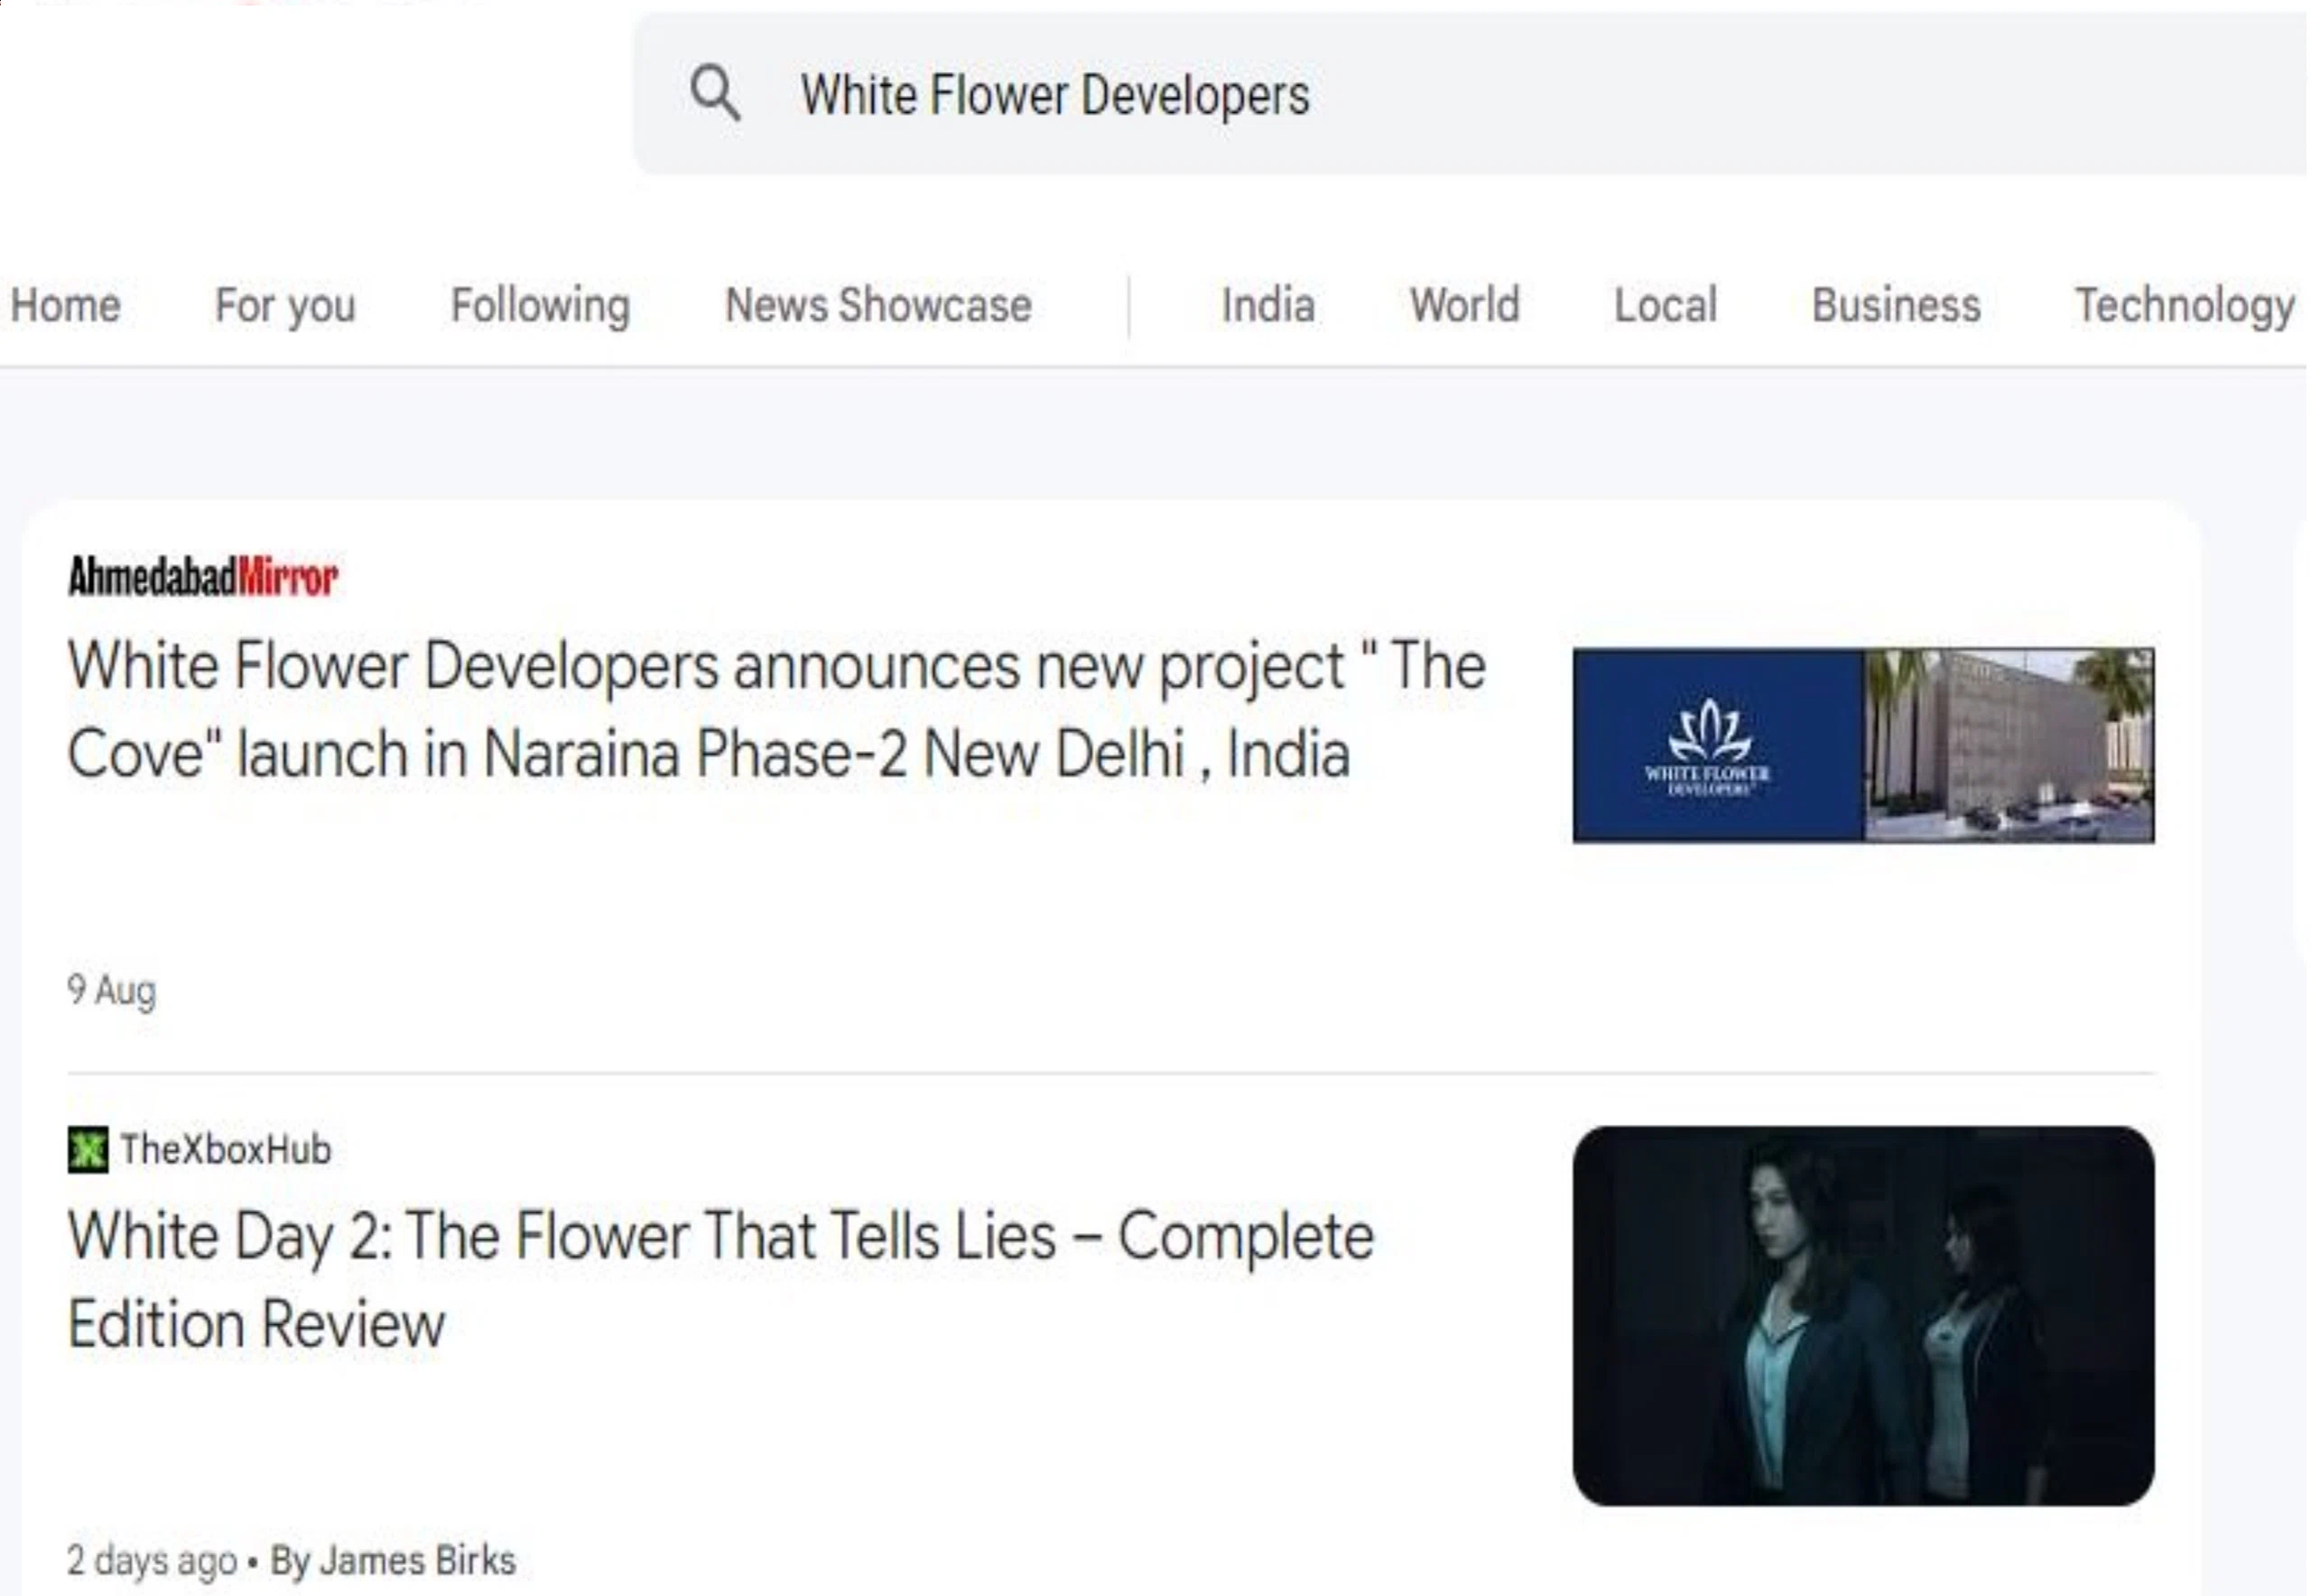Viewport: 2311px width, 1596px height.
Task: Go to Technology news section
Action: tap(2186, 306)
